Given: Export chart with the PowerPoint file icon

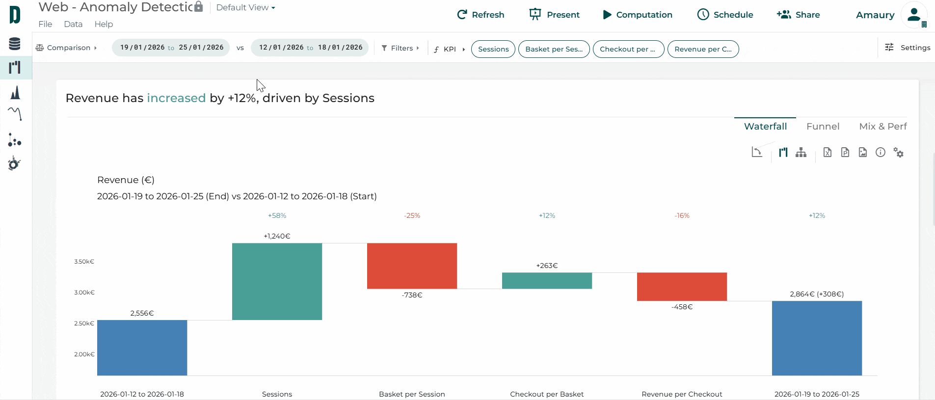Looking at the screenshot, I should click(845, 153).
